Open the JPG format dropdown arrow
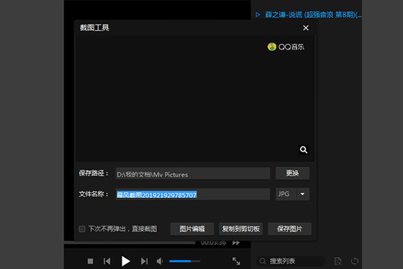 coord(303,194)
